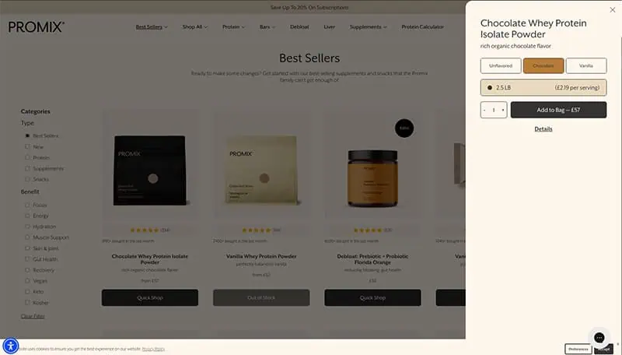Choose the Chocolate flavor swatch
The height and width of the screenshot is (355, 622).
pyautogui.click(x=543, y=65)
